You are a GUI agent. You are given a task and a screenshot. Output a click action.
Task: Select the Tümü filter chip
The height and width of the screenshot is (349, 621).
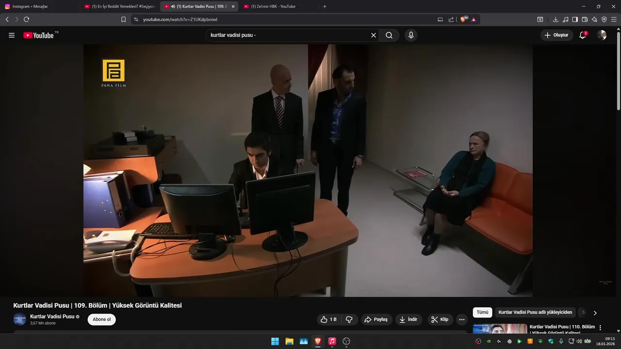tap(482, 313)
